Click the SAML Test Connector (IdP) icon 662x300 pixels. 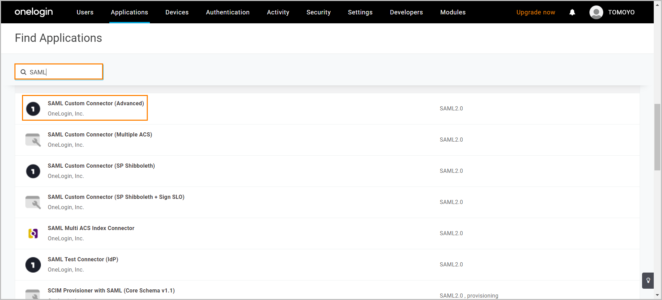(33, 265)
